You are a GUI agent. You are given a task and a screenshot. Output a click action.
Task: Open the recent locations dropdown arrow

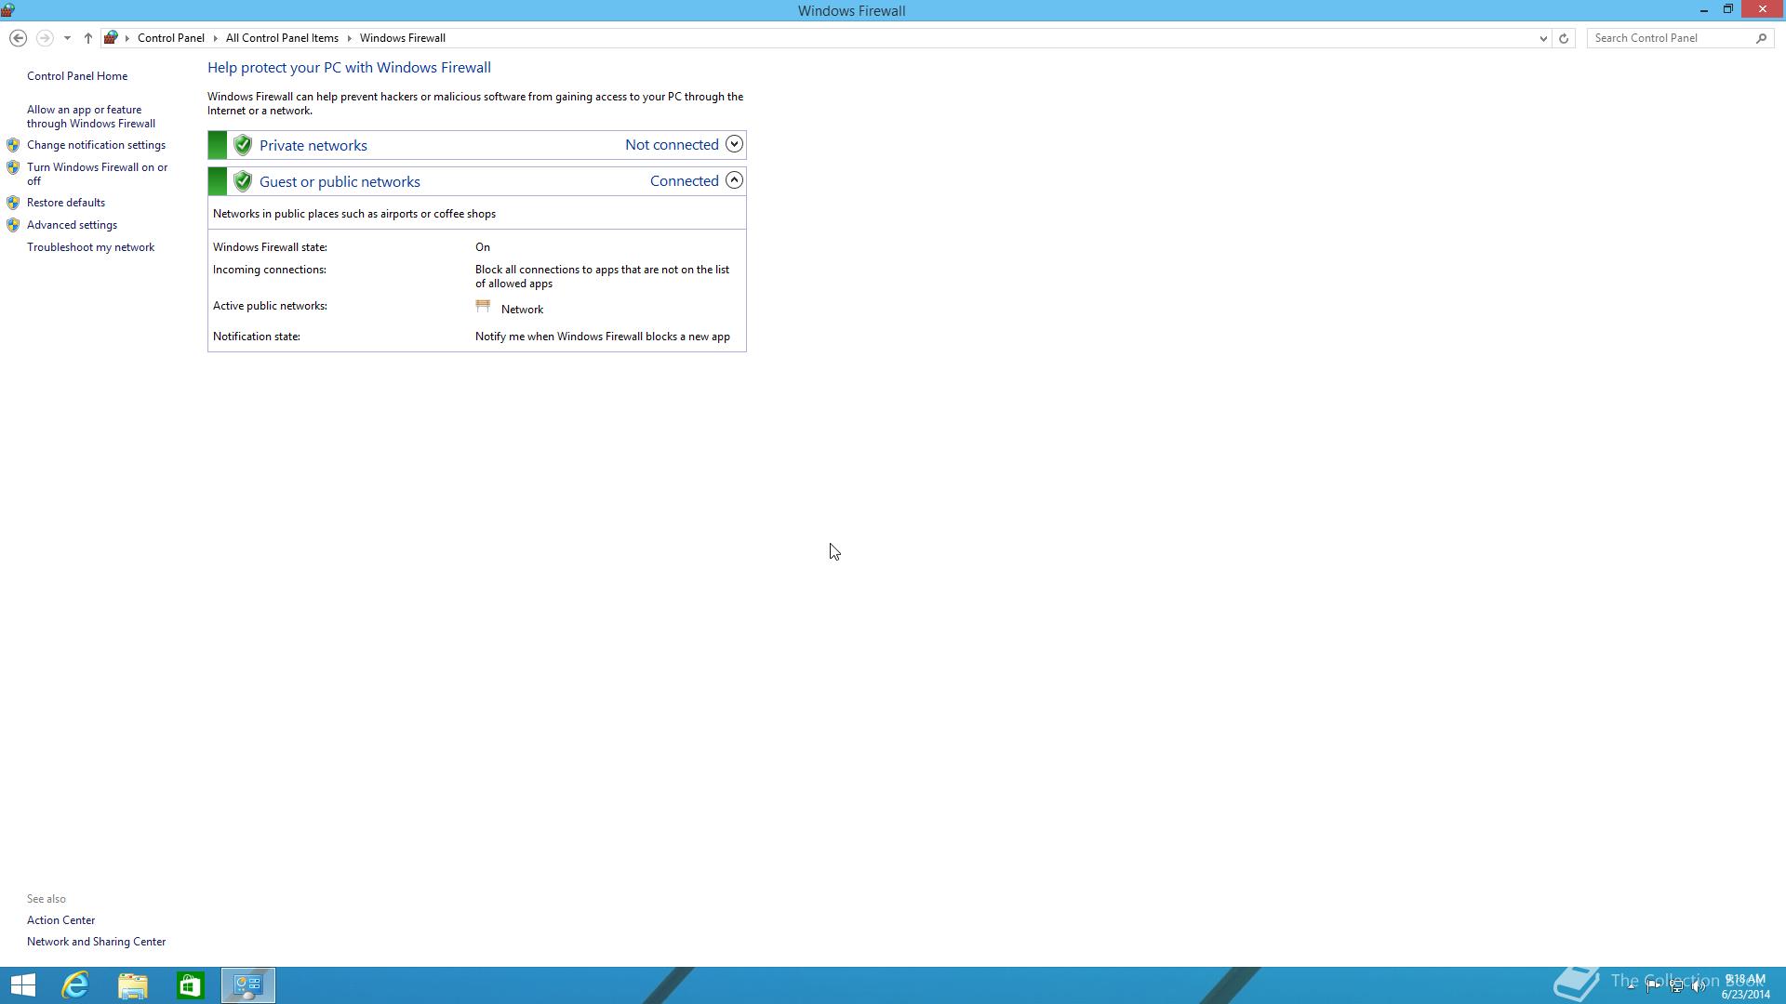[67, 38]
